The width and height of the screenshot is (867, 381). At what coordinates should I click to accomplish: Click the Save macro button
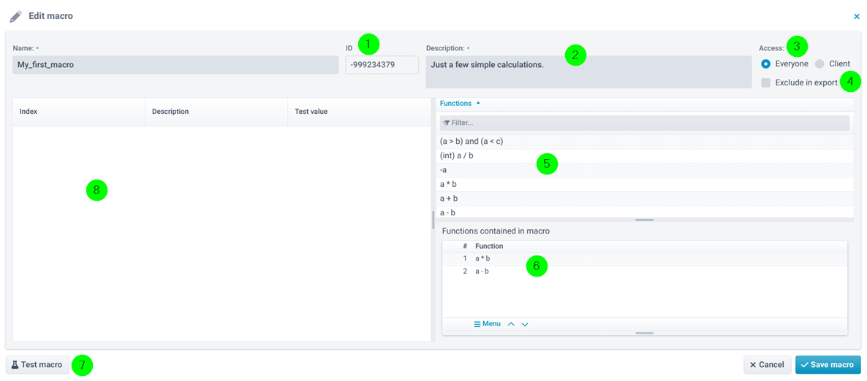[x=828, y=365]
